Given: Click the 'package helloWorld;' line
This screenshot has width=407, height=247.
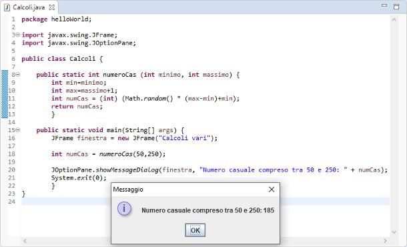Looking at the screenshot, I should [57, 19].
